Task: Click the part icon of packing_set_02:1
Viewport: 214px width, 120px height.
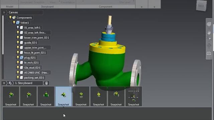Action: 21,78
